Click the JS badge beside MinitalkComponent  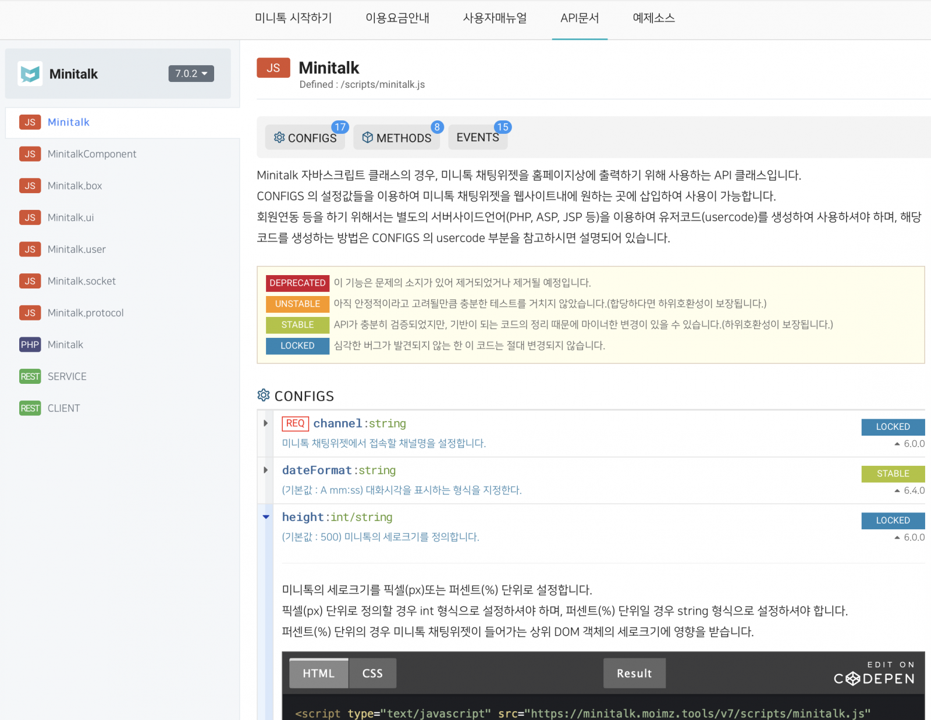[x=30, y=154]
